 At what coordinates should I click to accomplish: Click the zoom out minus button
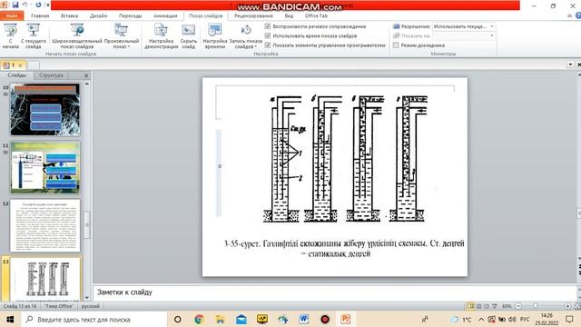518,306
